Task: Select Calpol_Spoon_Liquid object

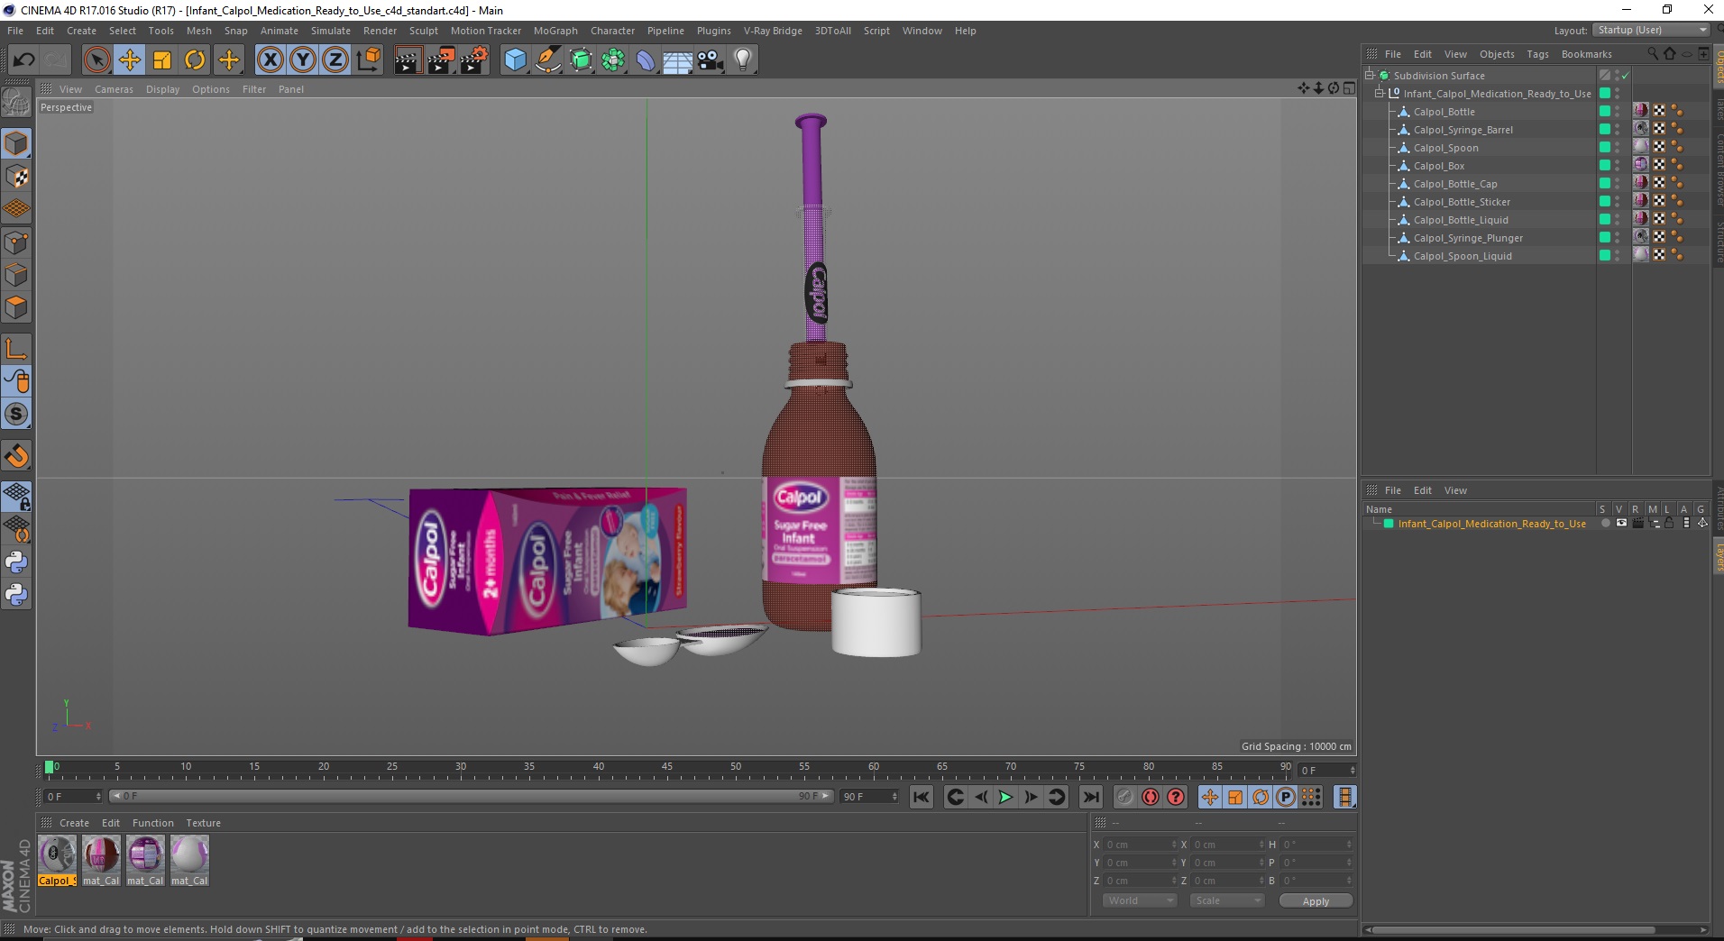Action: tap(1463, 256)
